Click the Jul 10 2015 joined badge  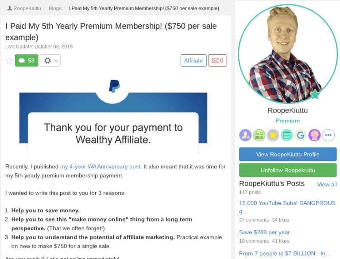(259, 135)
